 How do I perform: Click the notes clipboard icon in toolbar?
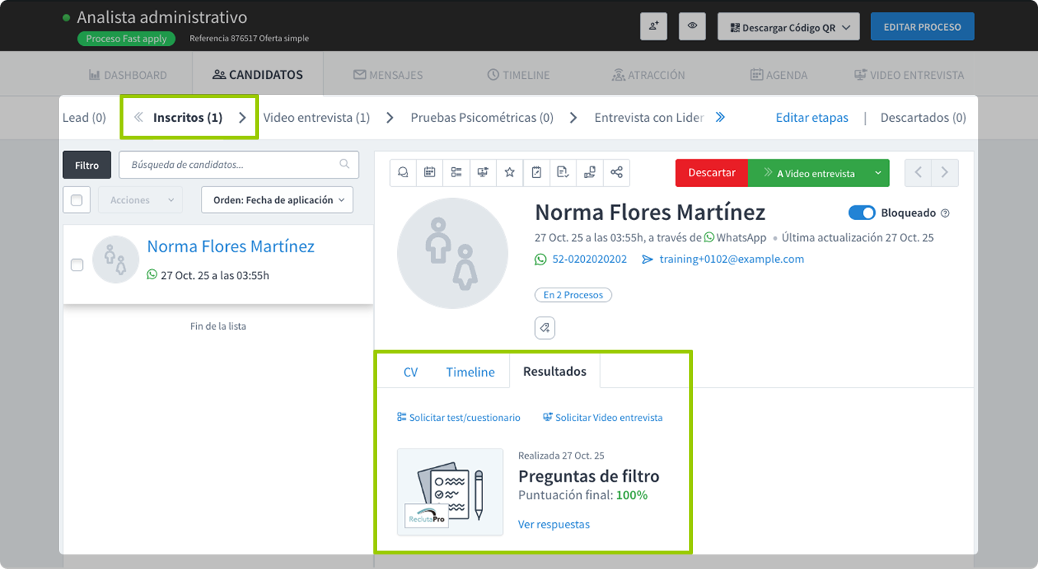(x=536, y=173)
